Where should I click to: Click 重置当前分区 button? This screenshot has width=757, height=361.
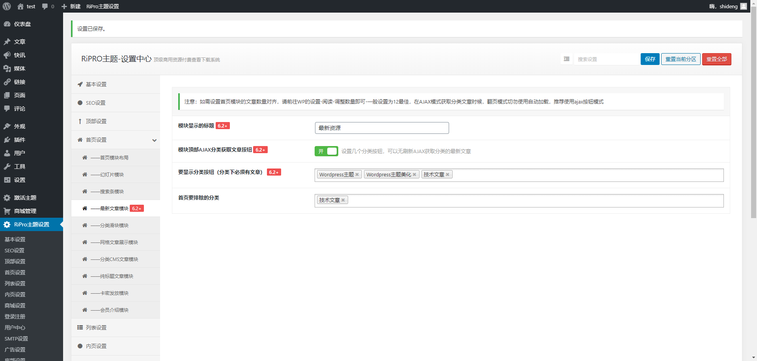pos(681,59)
